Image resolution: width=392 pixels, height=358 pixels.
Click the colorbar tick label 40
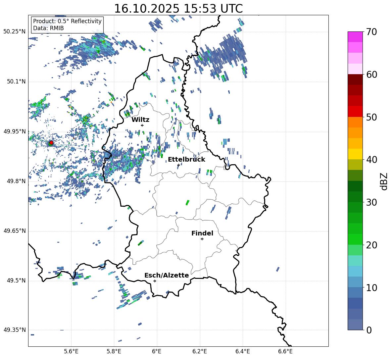(x=371, y=160)
